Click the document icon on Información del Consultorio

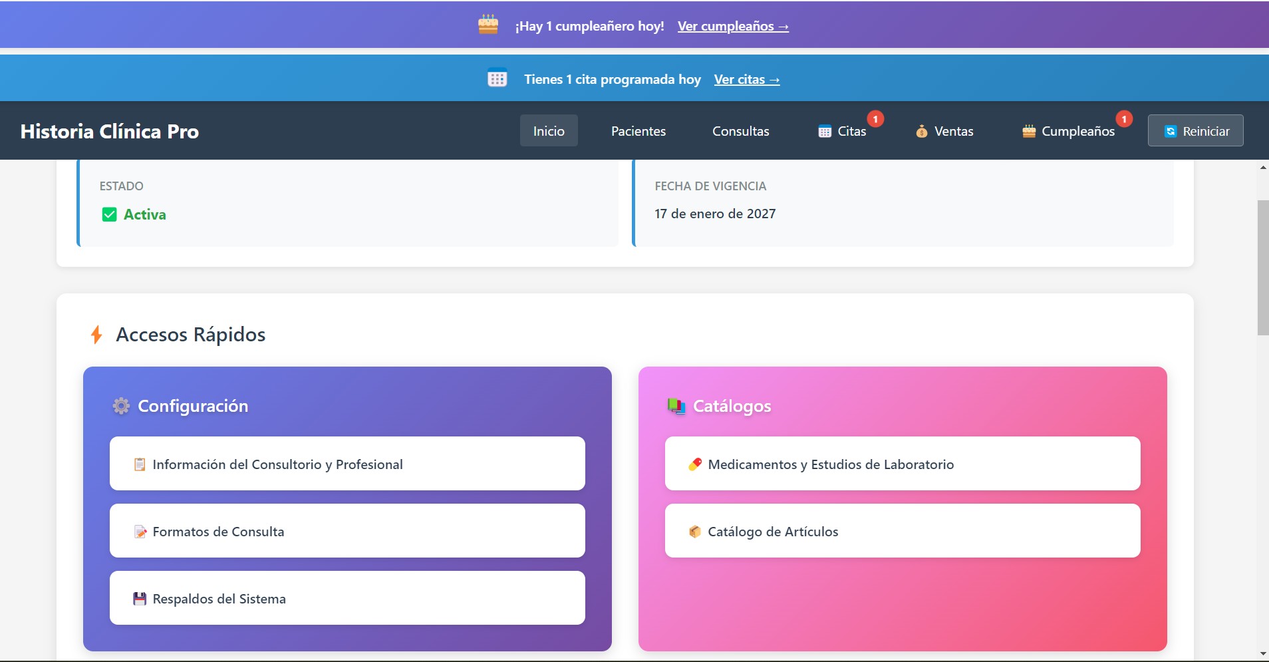[140, 464]
